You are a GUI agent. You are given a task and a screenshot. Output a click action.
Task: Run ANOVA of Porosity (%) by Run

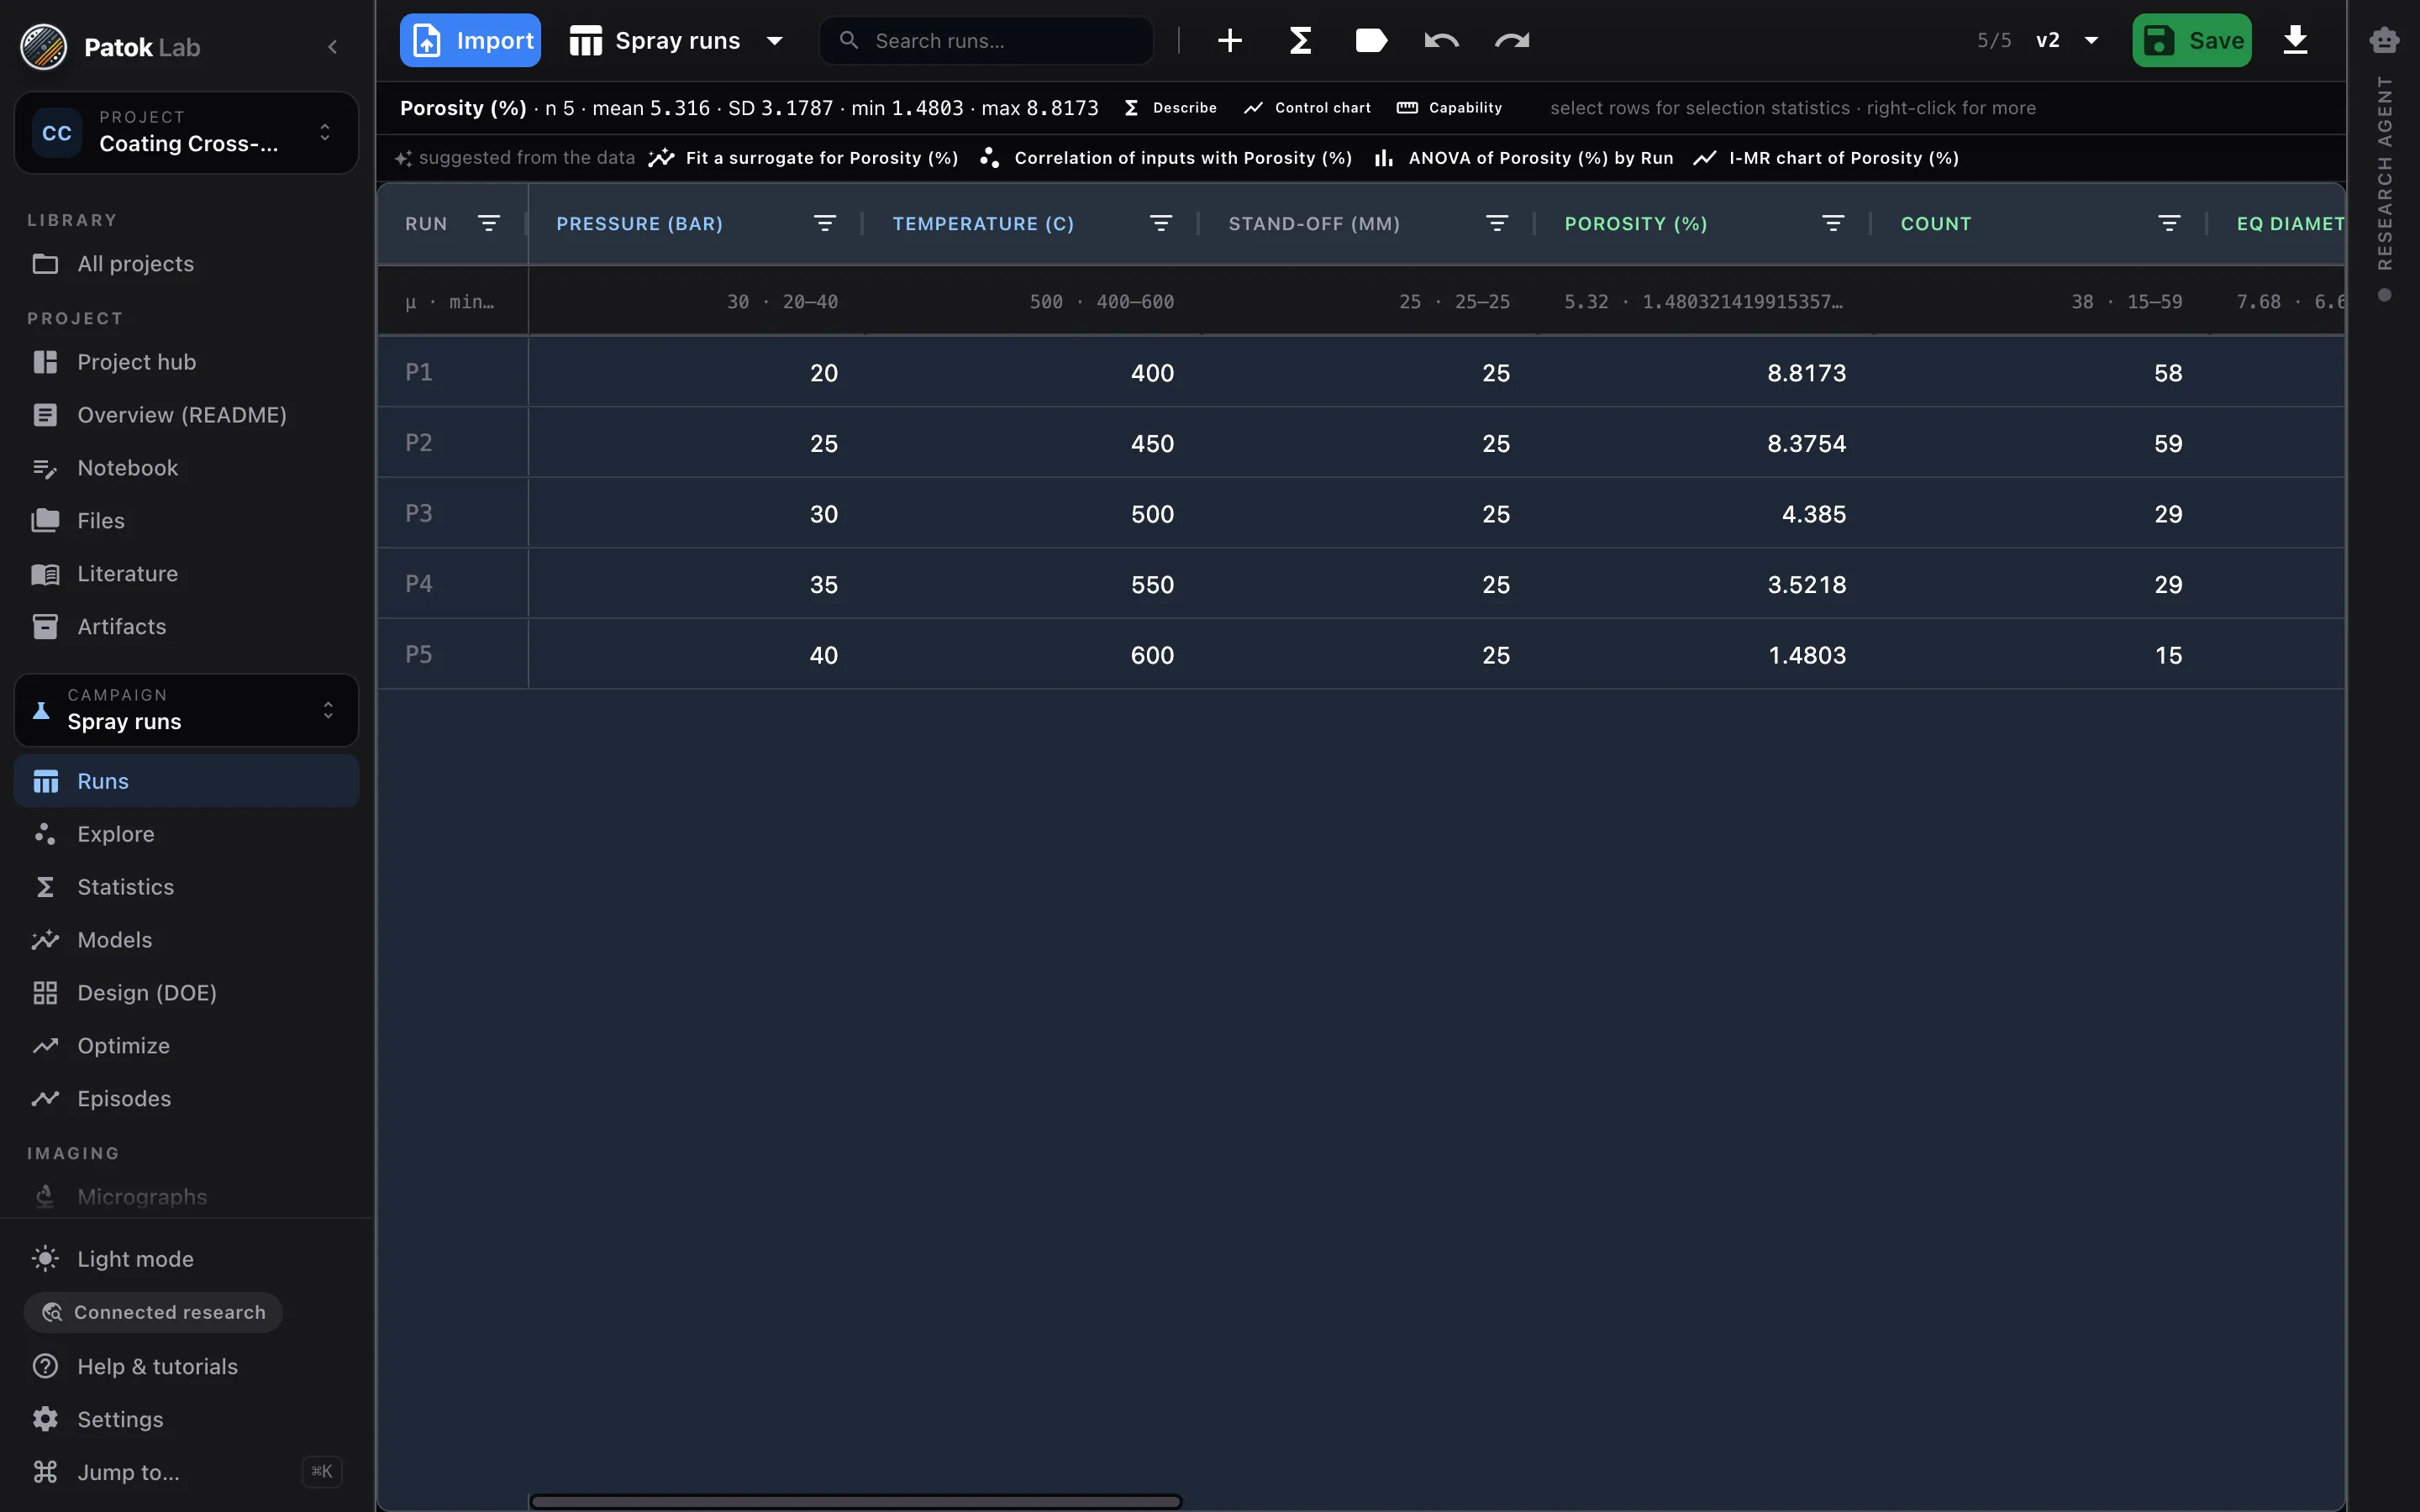pos(1524,158)
